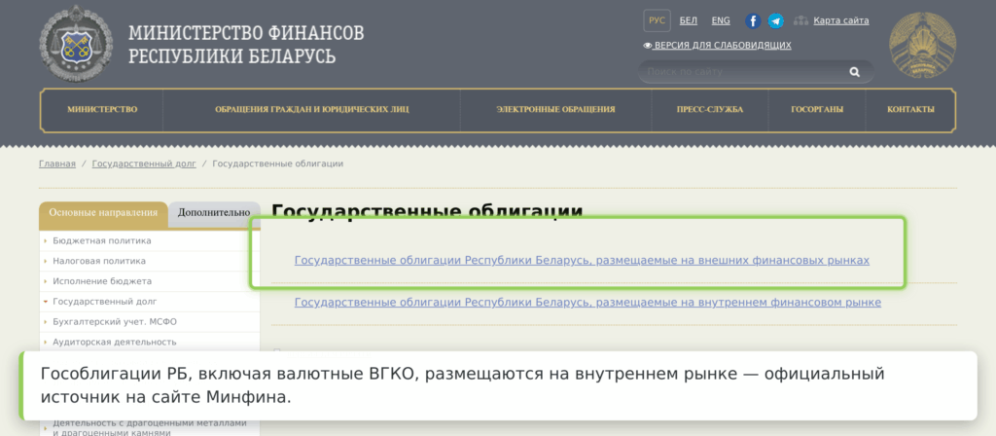Click arrow bullet beside Бюджетная политика
This screenshot has height=436, width=996.
pyautogui.click(x=45, y=241)
